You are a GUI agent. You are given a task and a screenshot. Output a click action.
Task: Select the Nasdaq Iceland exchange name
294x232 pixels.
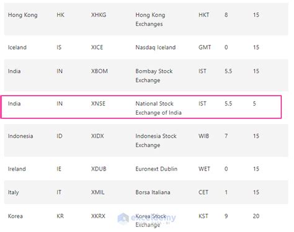(156, 47)
